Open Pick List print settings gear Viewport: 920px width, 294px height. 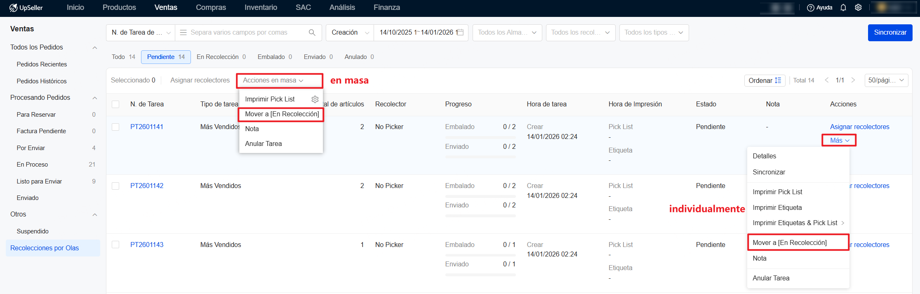(315, 99)
